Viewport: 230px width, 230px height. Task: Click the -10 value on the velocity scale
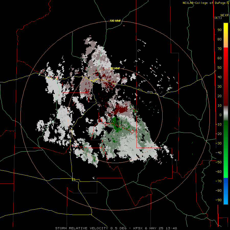(x=218, y=124)
